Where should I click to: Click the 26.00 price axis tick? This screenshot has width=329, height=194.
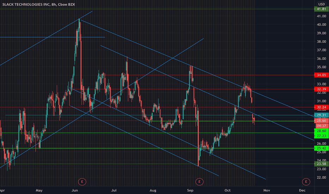coord(322,144)
